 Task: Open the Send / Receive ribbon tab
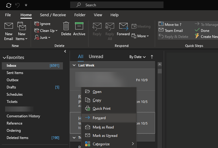click(53, 15)
